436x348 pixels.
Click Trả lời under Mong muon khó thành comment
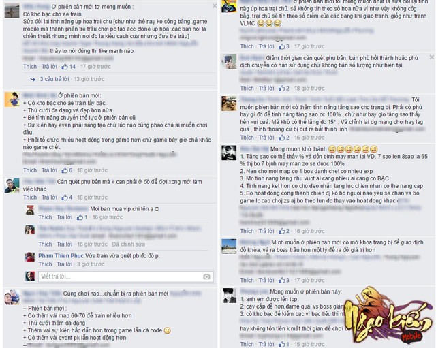point(266,231)
